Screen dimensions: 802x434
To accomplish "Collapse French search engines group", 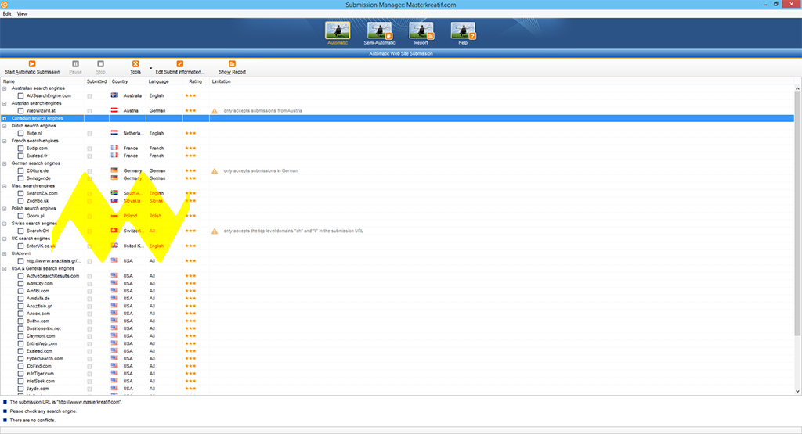I will 5,141.
